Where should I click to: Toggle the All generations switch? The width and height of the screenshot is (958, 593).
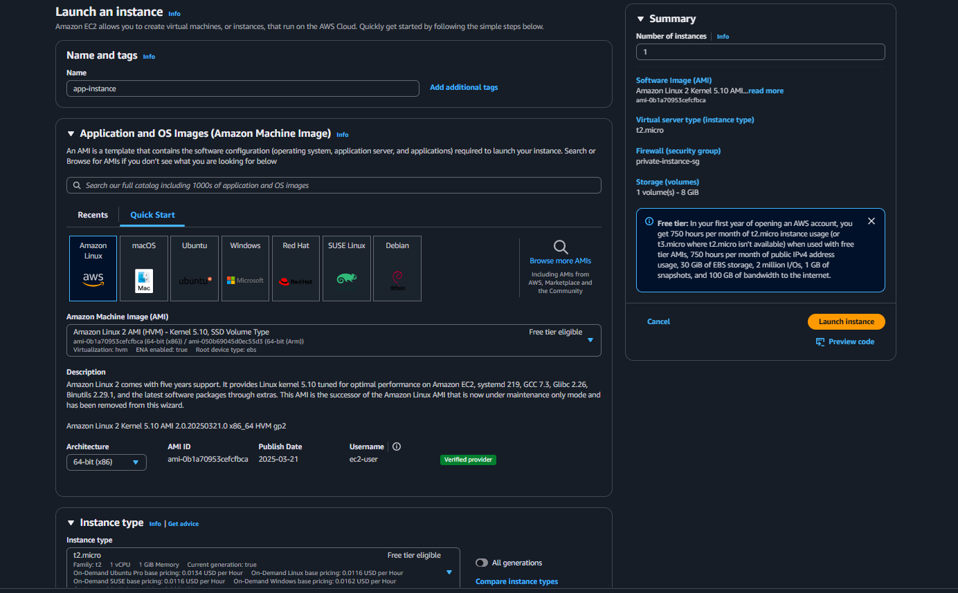coord(482,563)
